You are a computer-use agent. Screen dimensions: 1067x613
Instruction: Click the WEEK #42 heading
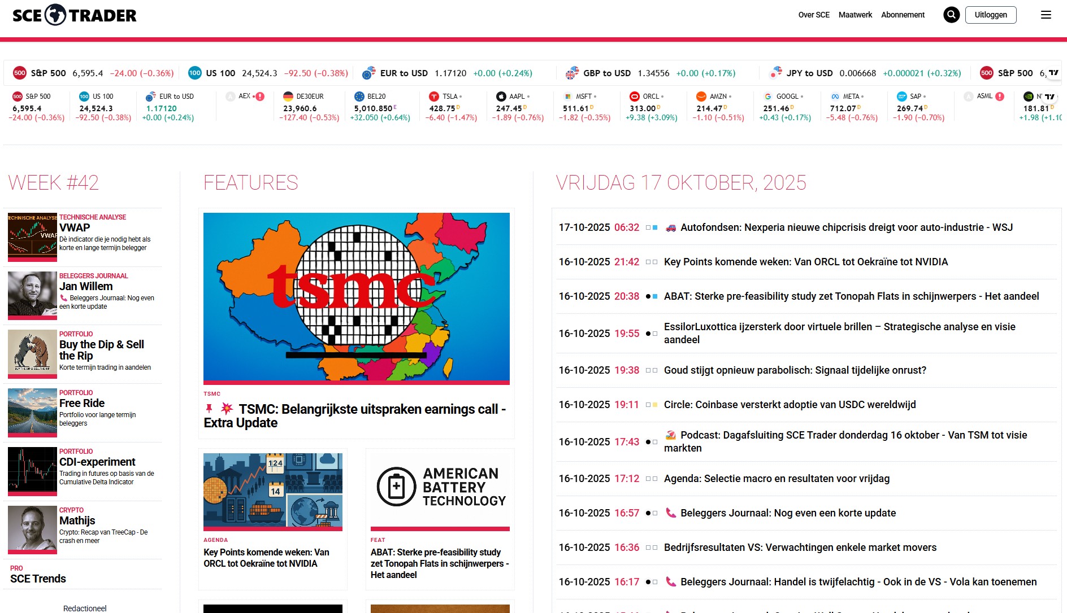click(x=54, y=183)
